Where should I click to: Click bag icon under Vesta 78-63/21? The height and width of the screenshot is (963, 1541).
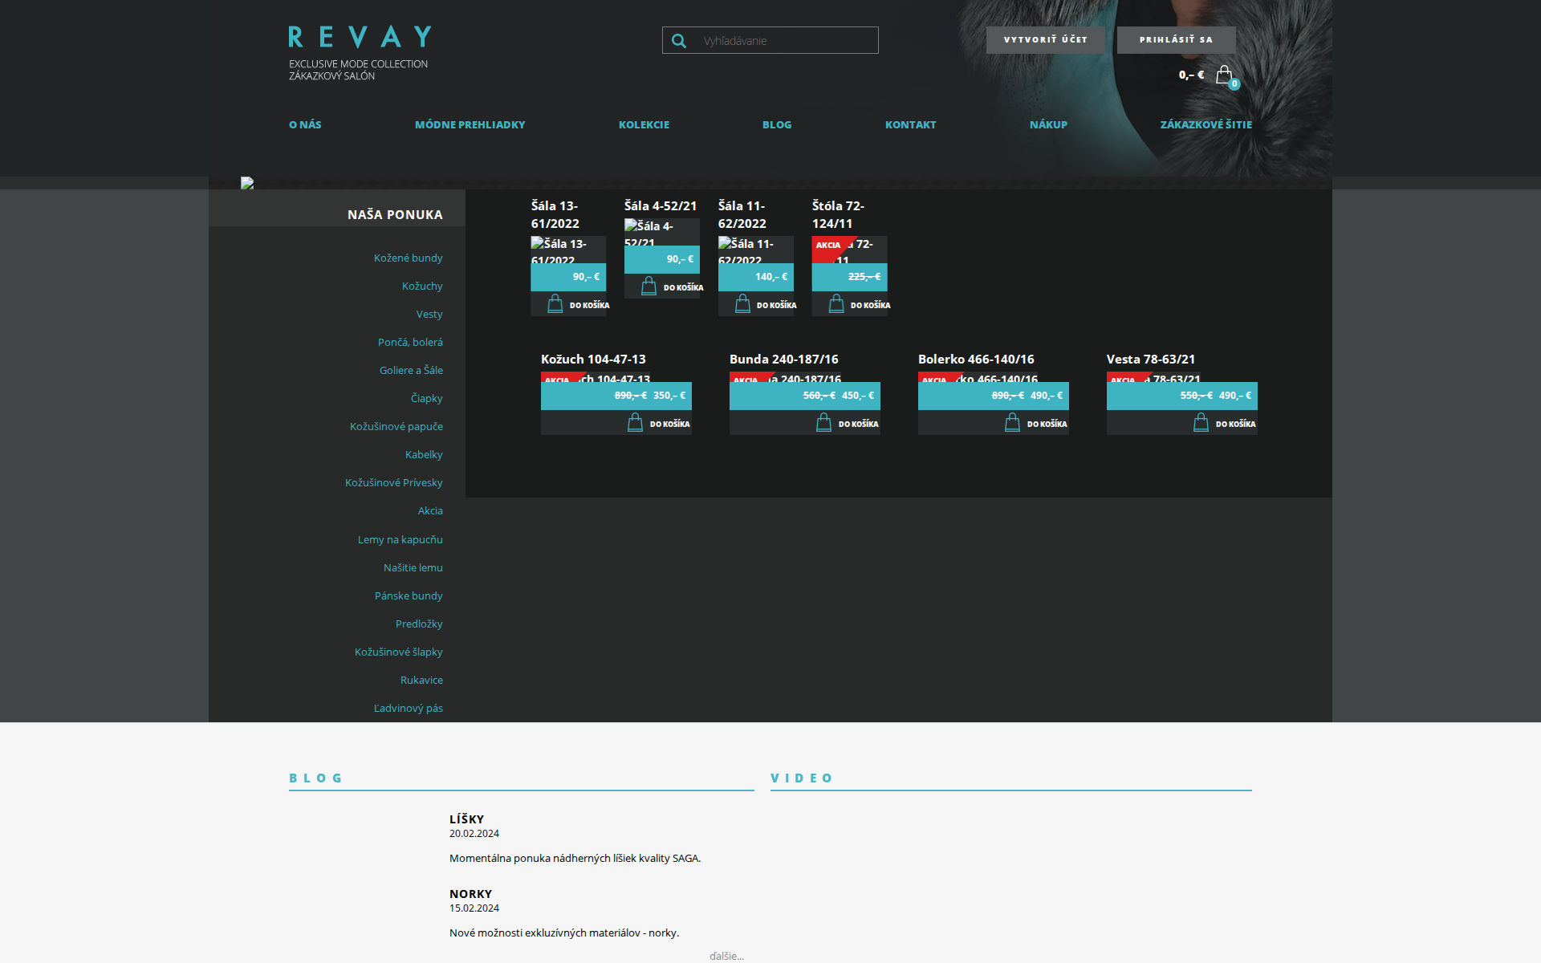(x=1201, y=423)
